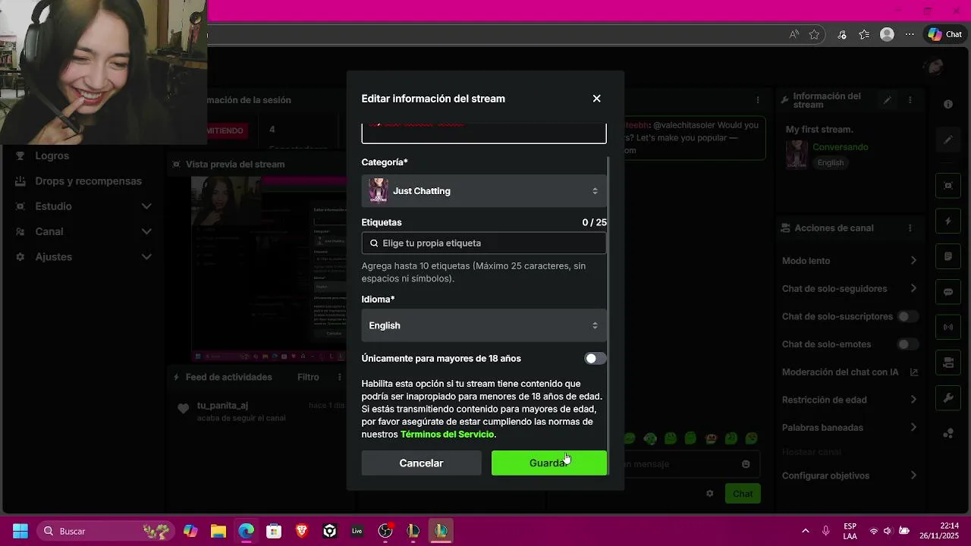Open Brave browser from the taskbar

302,531
